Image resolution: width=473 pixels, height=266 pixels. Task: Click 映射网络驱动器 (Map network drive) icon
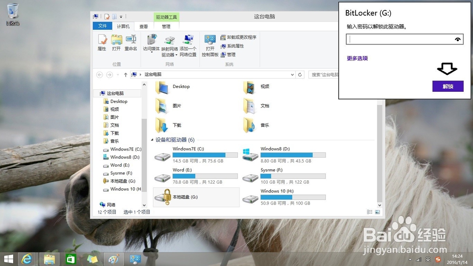coord(169,46)
